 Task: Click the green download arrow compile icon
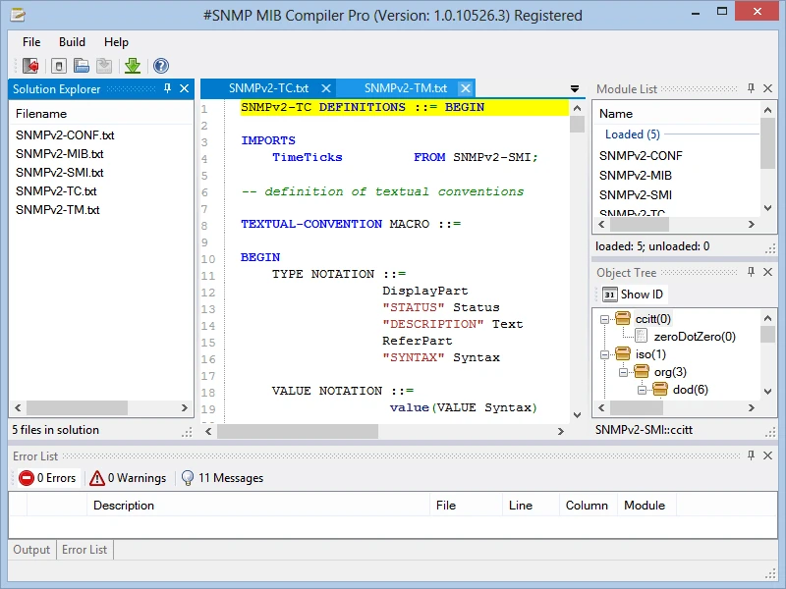(x=133, y=66)
